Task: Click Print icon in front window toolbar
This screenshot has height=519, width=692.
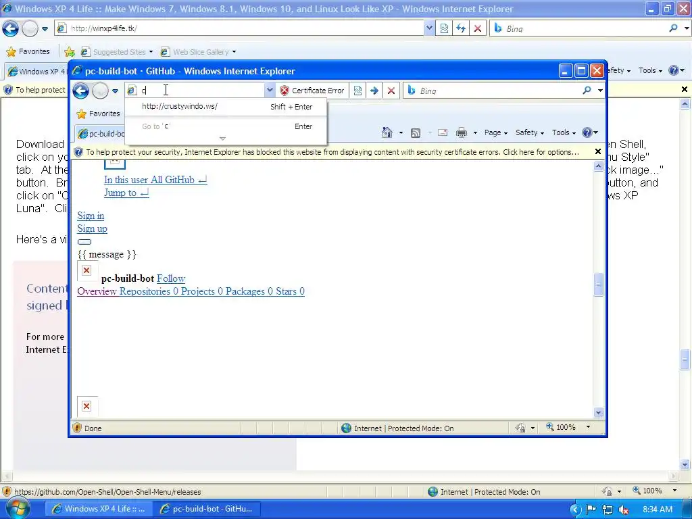Action: coord(462,132)
